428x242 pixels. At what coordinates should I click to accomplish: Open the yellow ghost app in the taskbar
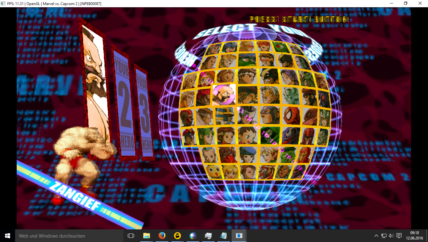177,236
